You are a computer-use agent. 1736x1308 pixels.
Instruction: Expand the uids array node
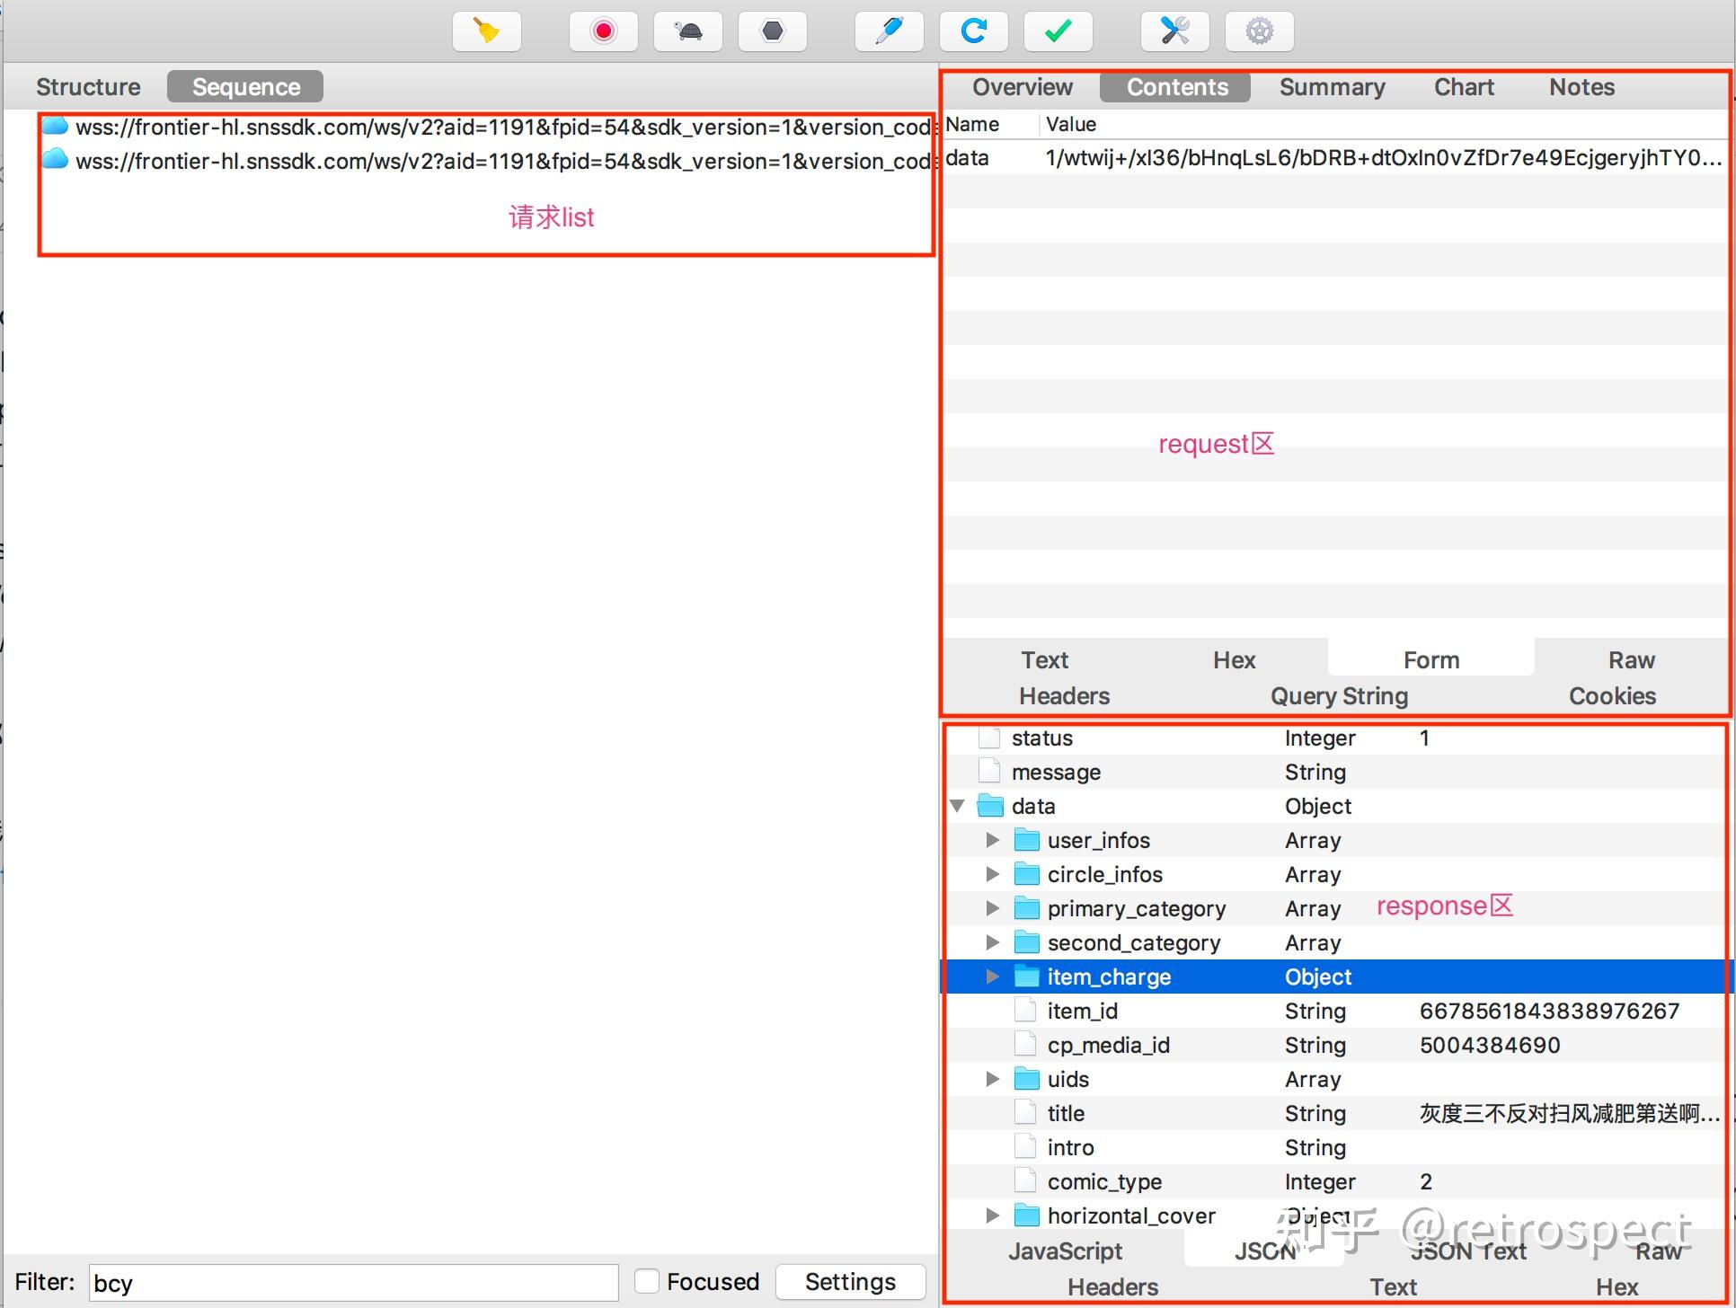992,1079
